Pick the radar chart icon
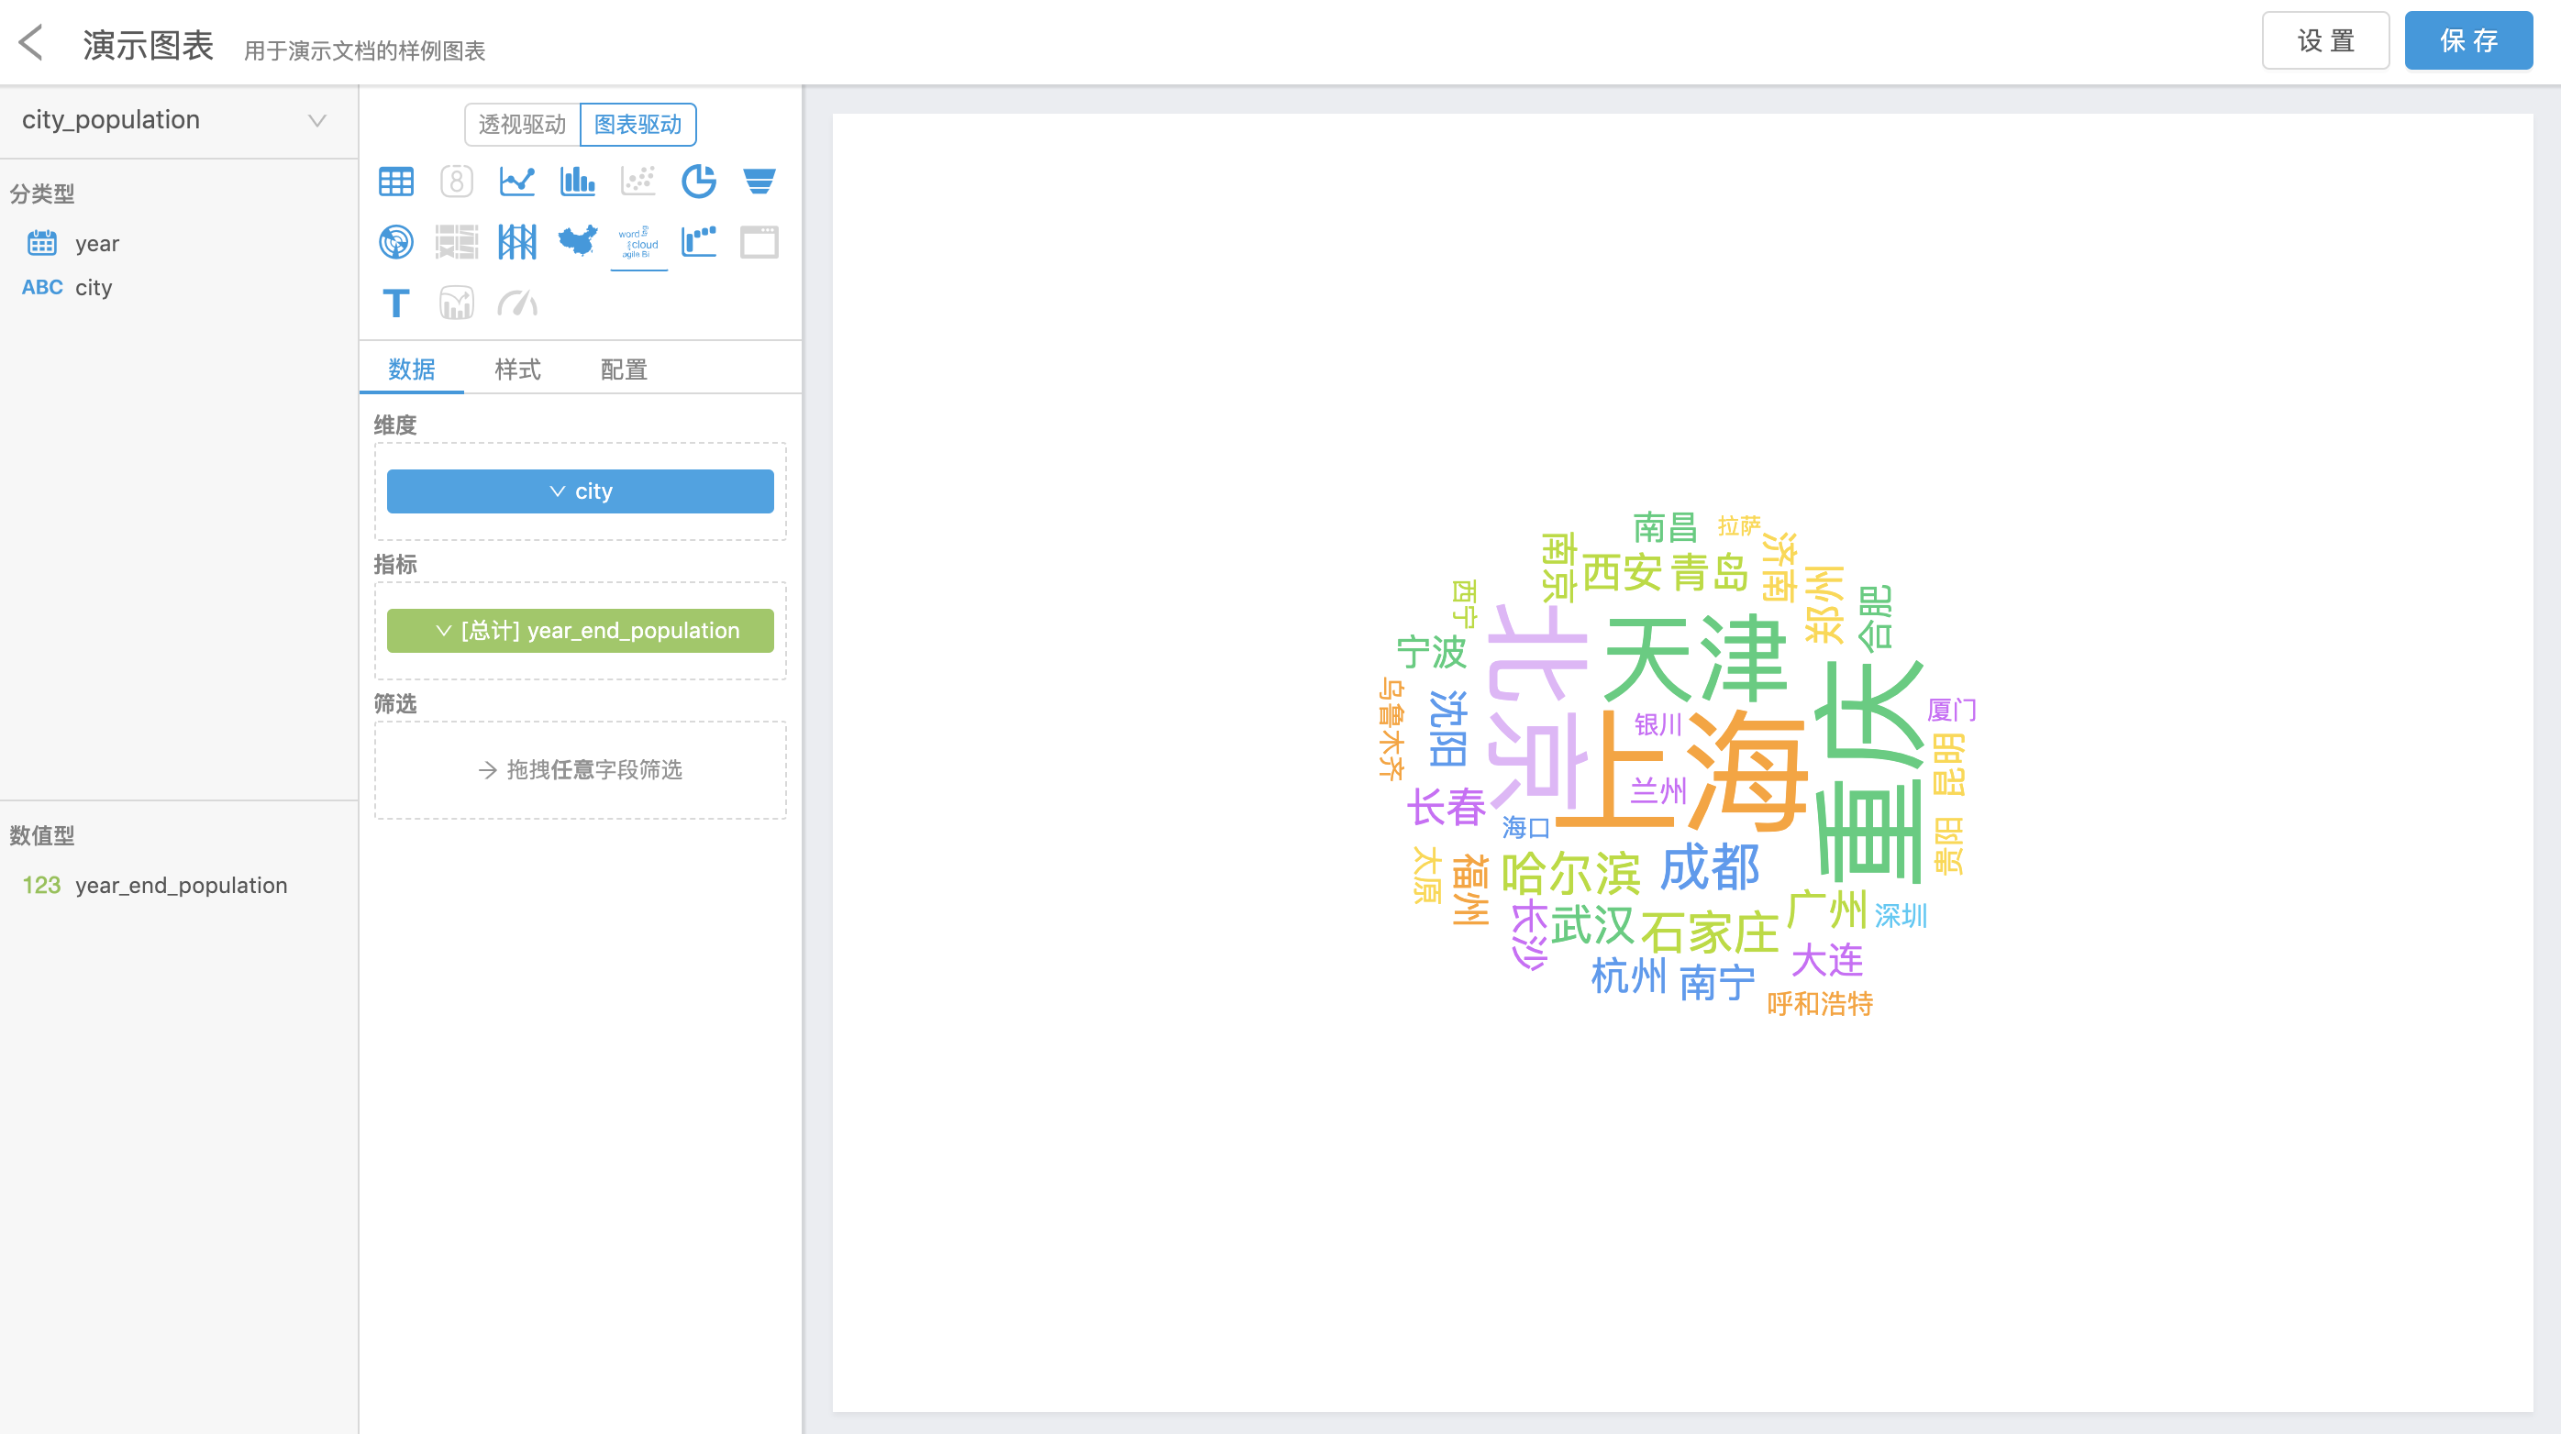The image size is (2561, 1434). tap(395, 241)
